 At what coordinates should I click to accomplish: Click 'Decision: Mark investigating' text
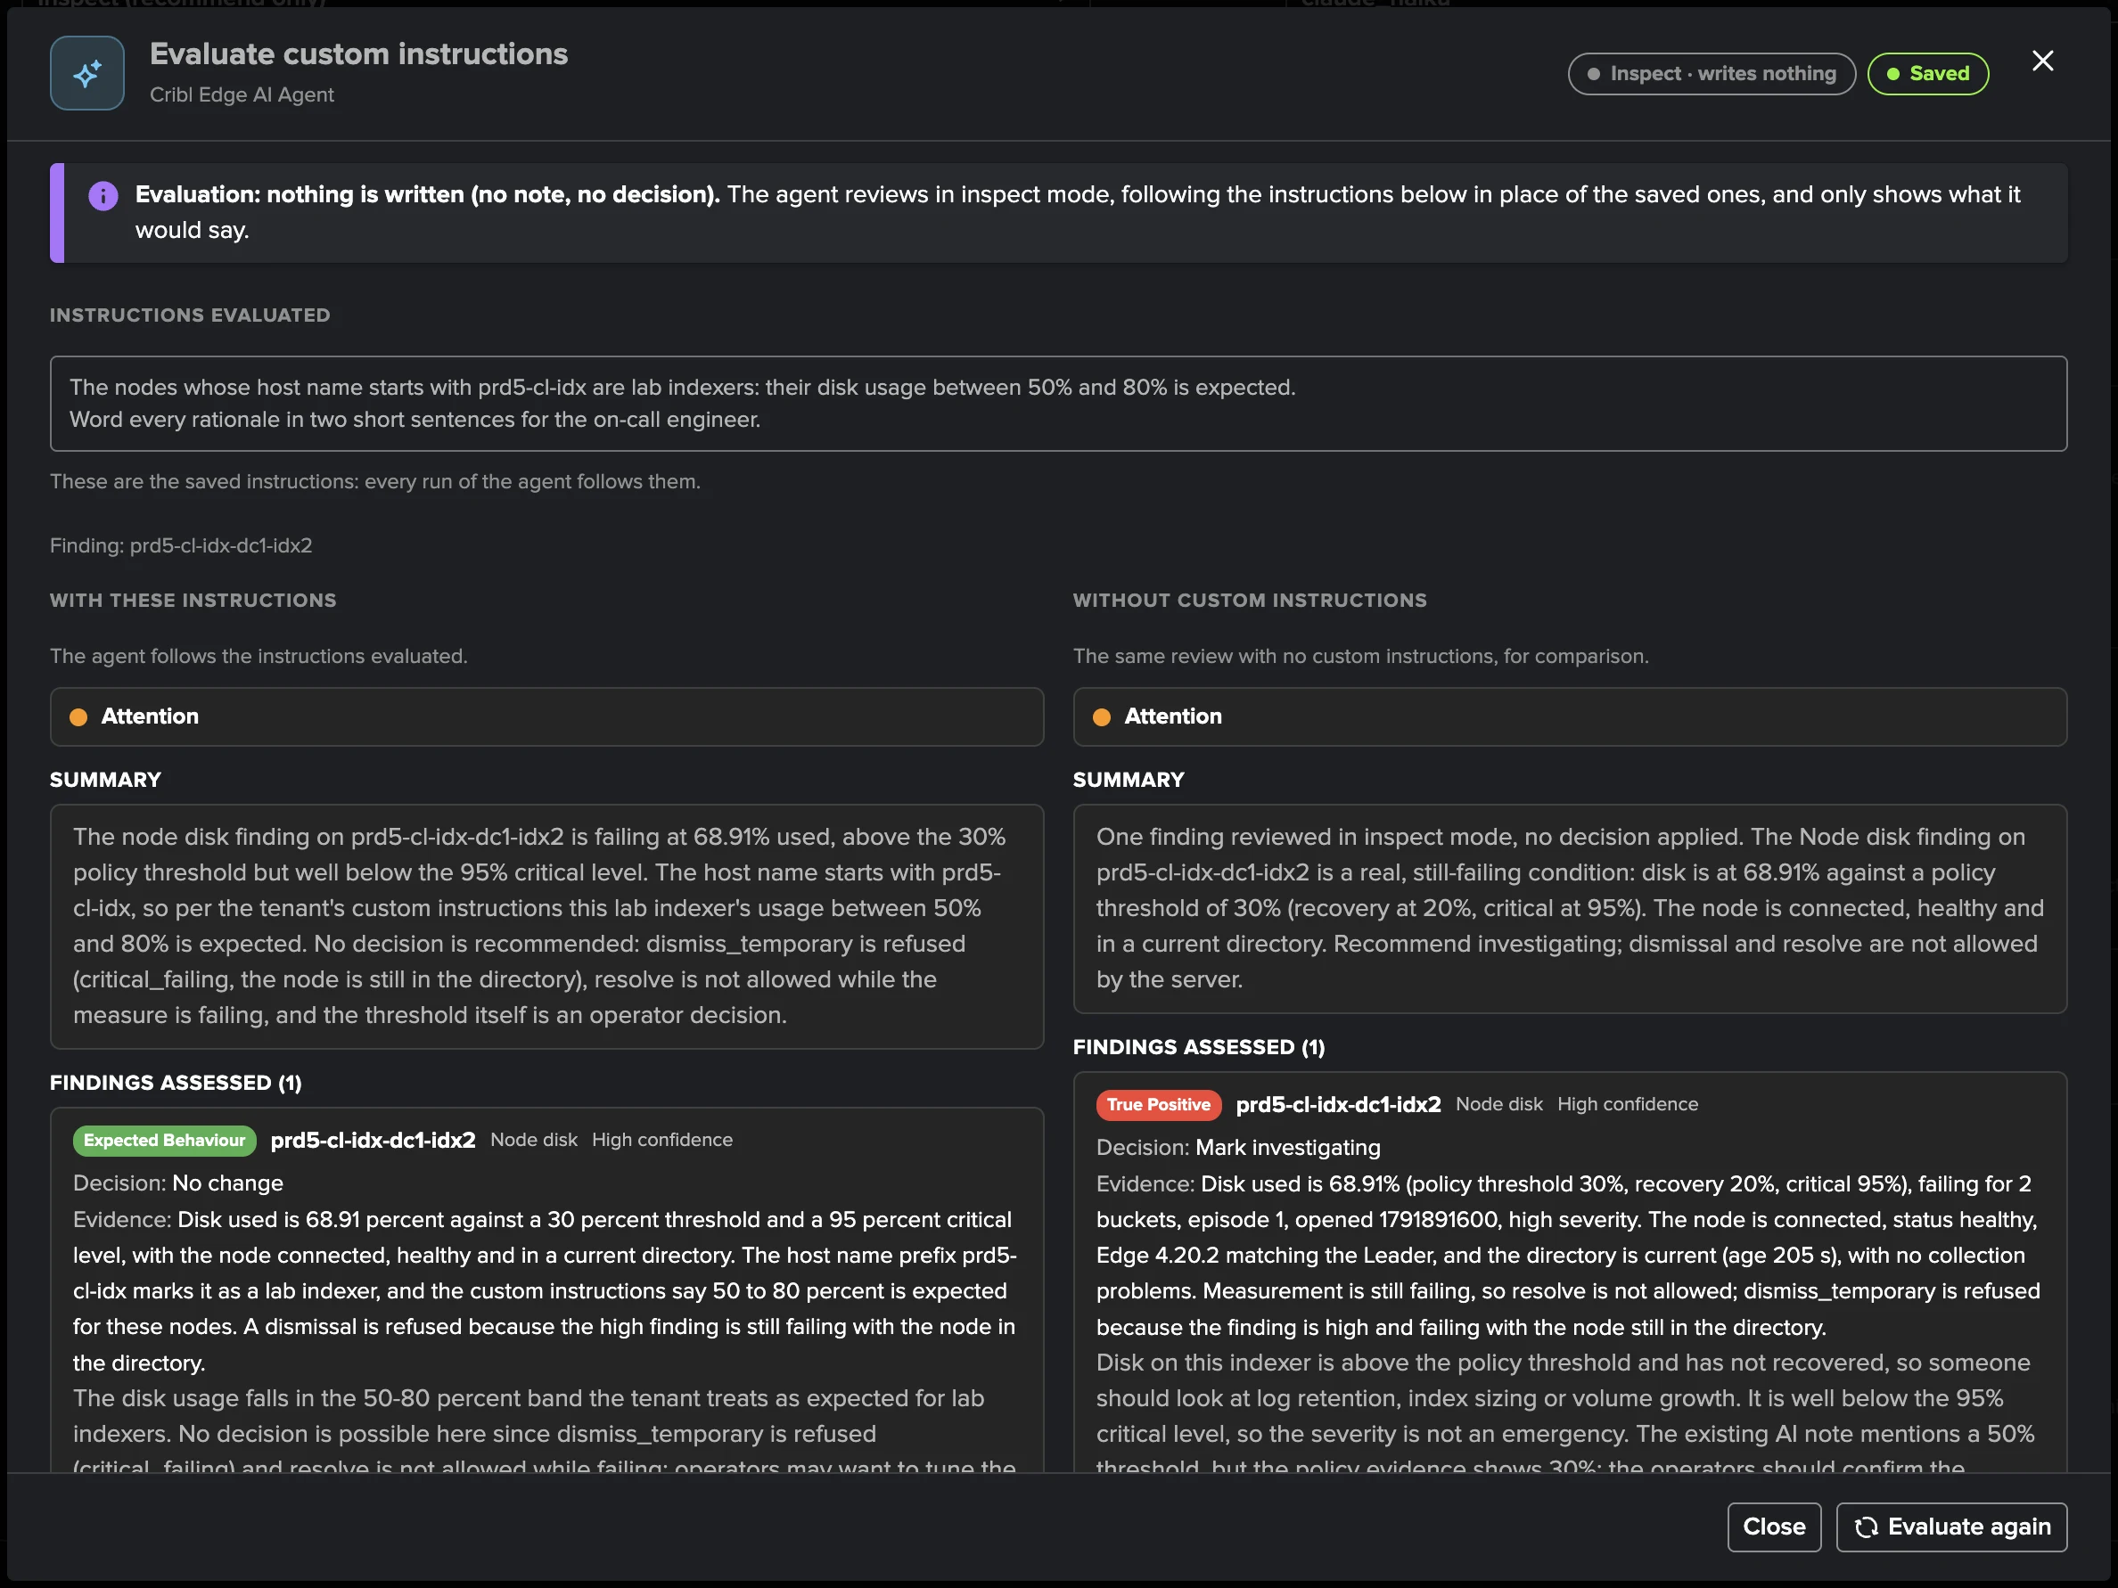1238,1148
